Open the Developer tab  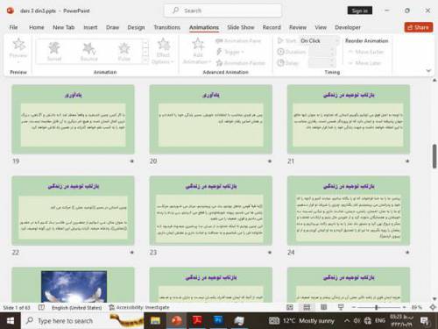[348, 27]
